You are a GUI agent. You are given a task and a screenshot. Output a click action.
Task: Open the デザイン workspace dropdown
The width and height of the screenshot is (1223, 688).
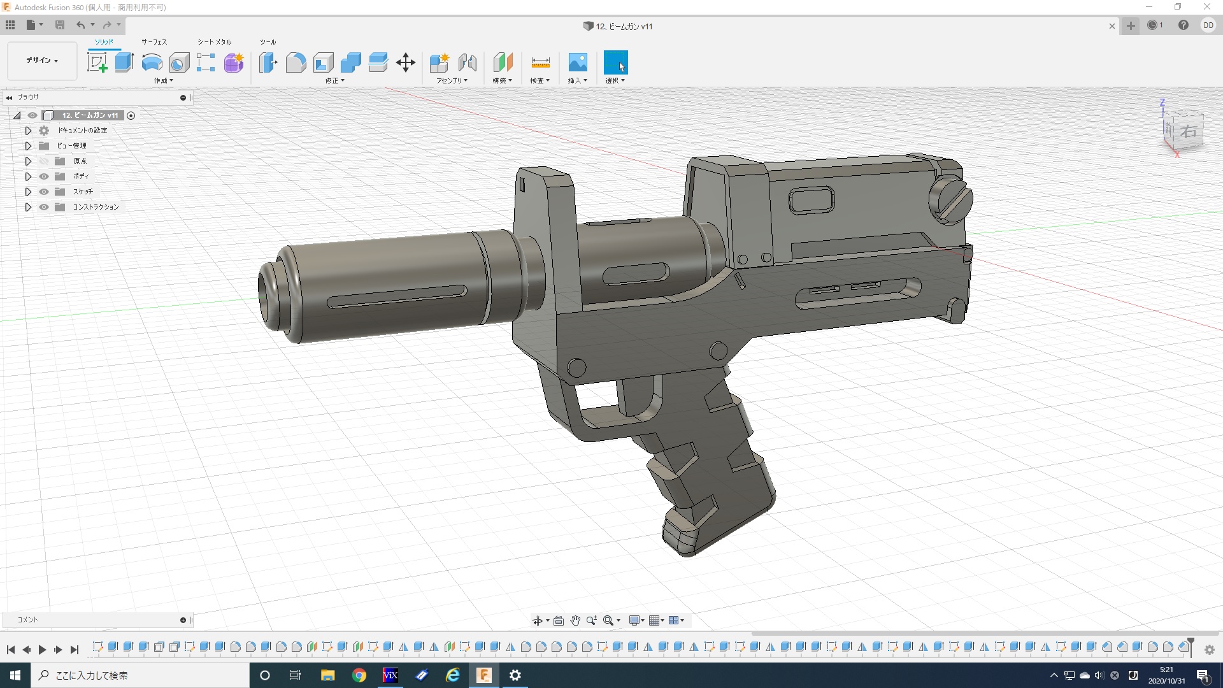(42, 61)
